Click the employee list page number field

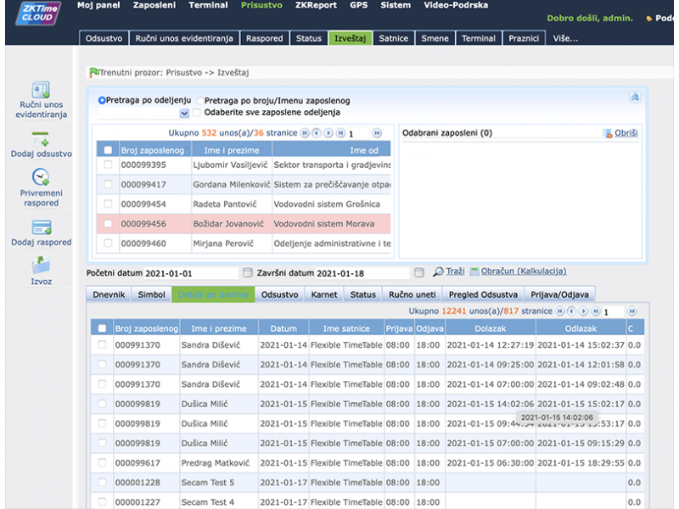(x=359, y=134)
